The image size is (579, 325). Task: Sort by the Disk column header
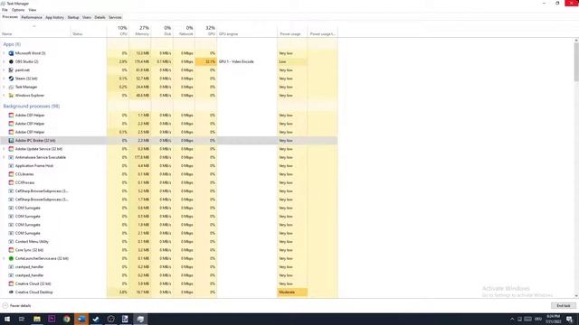162,31
